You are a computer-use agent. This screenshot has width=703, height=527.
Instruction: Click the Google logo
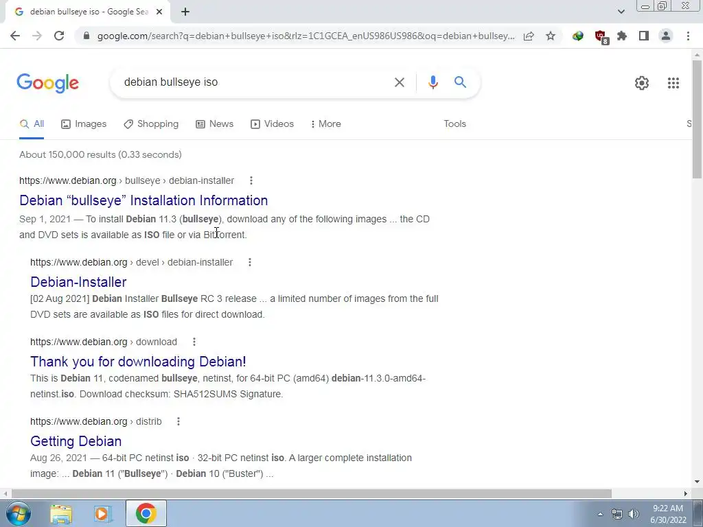coord(48,83)
